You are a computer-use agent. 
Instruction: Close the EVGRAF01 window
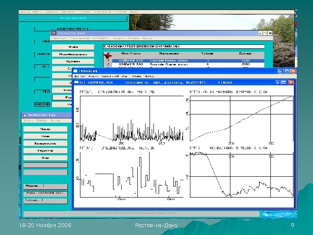[293, 71]
